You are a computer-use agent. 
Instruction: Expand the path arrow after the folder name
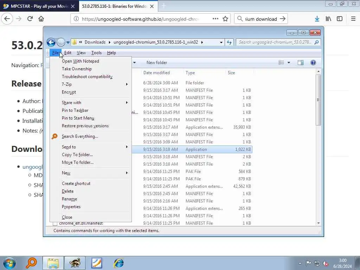[202, 42]
